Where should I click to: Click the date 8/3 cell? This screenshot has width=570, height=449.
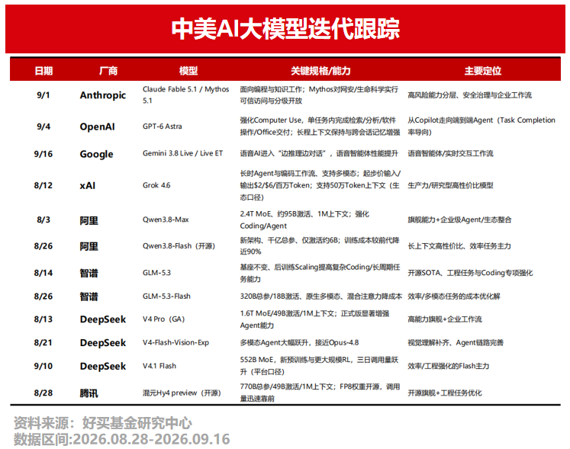tap(43, 220)
